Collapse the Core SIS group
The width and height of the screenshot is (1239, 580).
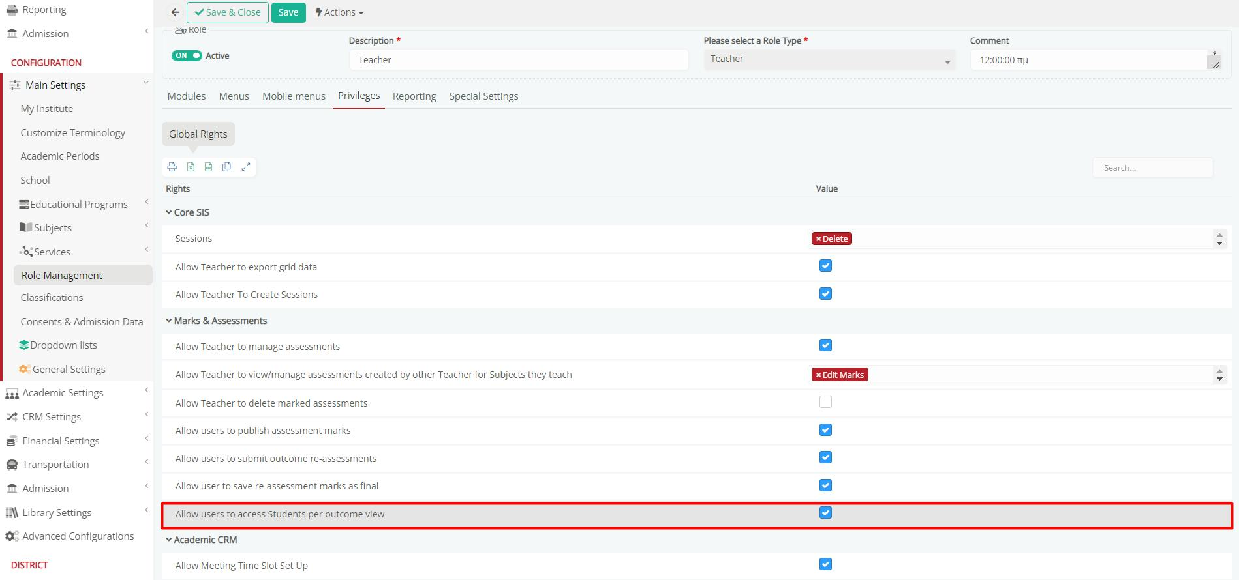click(x=169, y=212)
